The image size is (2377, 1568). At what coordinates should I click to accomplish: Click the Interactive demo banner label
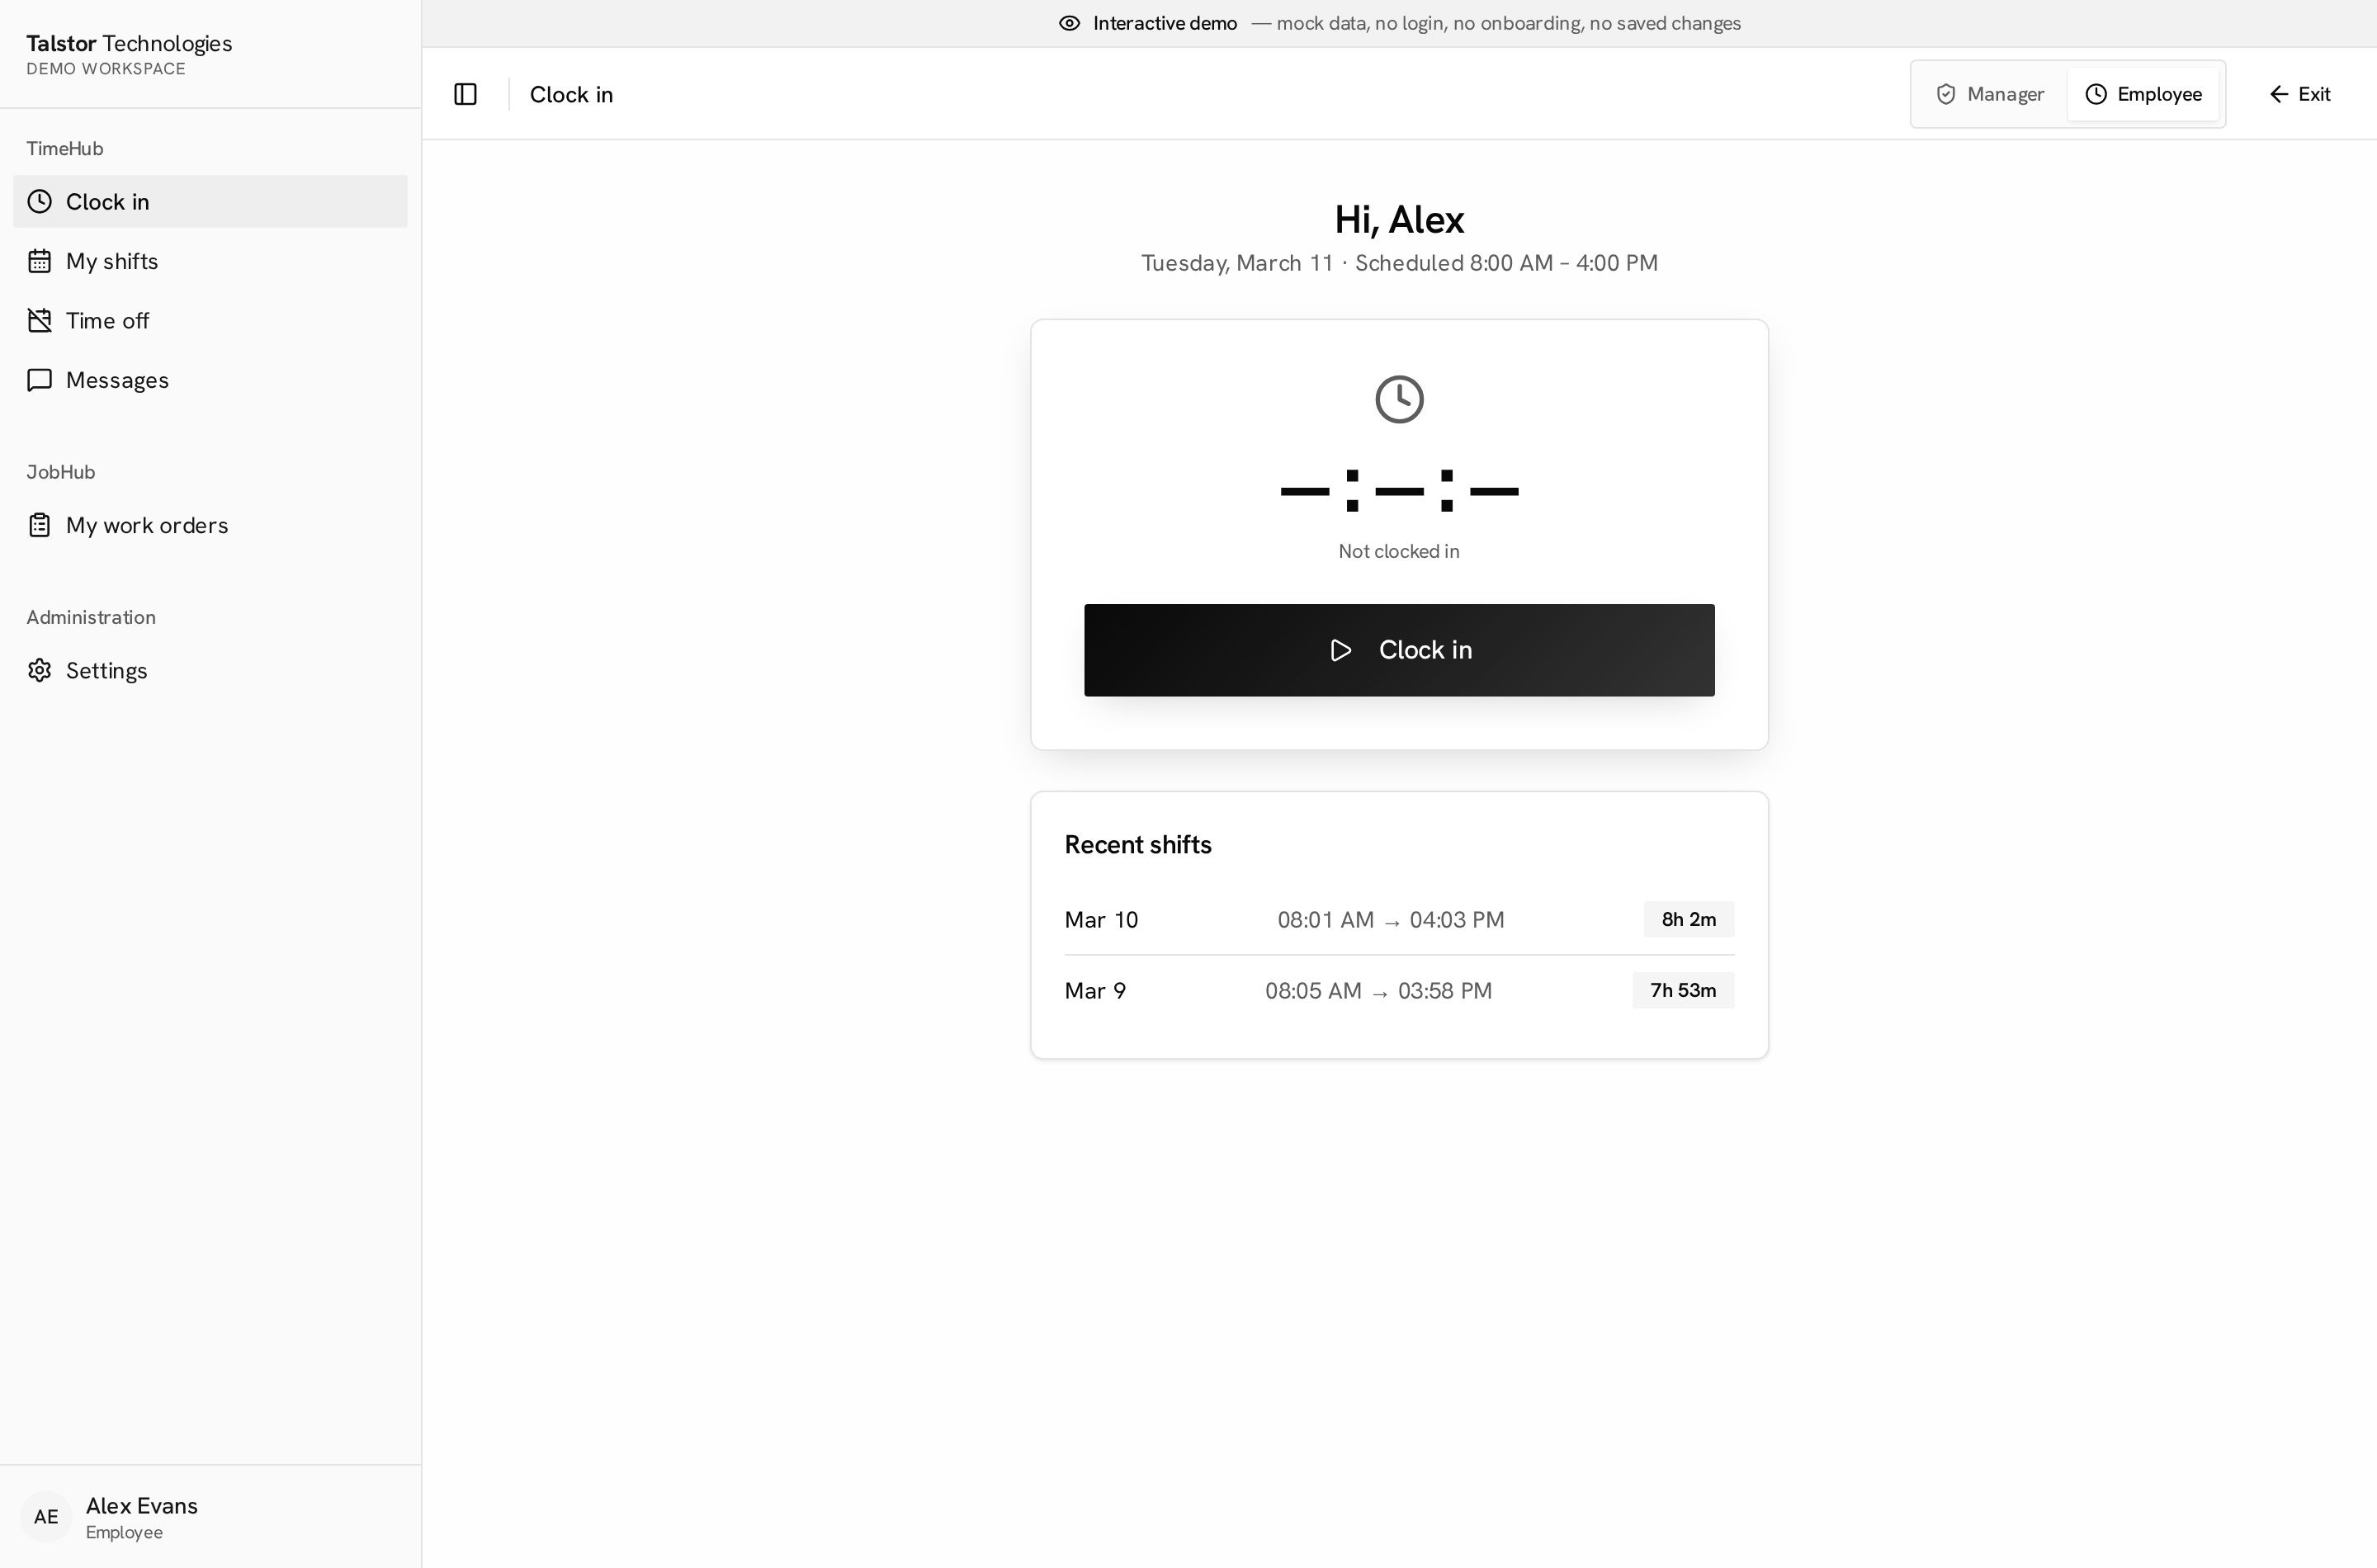click(x=1165, y=23)
